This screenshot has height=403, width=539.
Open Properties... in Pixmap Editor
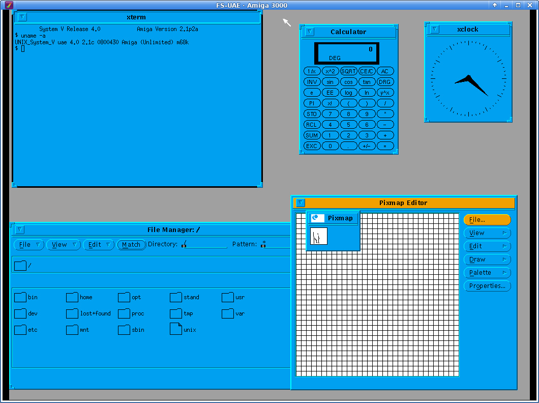(x=487, y=286)
